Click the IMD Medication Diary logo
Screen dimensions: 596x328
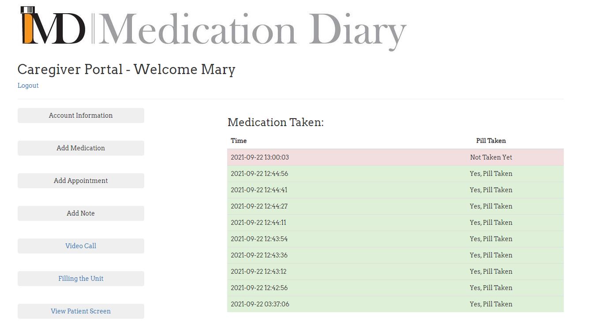point(214,29)
